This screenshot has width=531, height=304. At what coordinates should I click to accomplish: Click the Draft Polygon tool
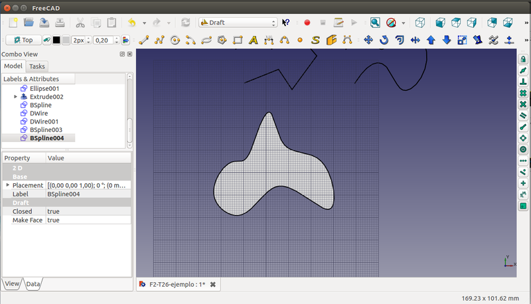click(222, 40)
